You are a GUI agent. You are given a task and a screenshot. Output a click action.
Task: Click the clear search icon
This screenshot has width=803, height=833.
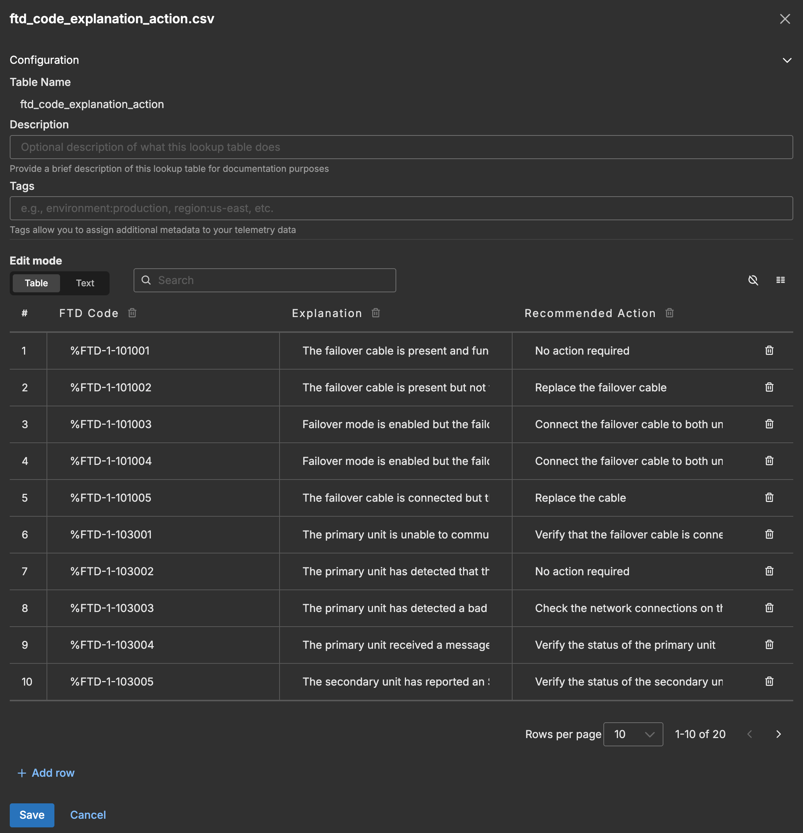coord(753,280)
